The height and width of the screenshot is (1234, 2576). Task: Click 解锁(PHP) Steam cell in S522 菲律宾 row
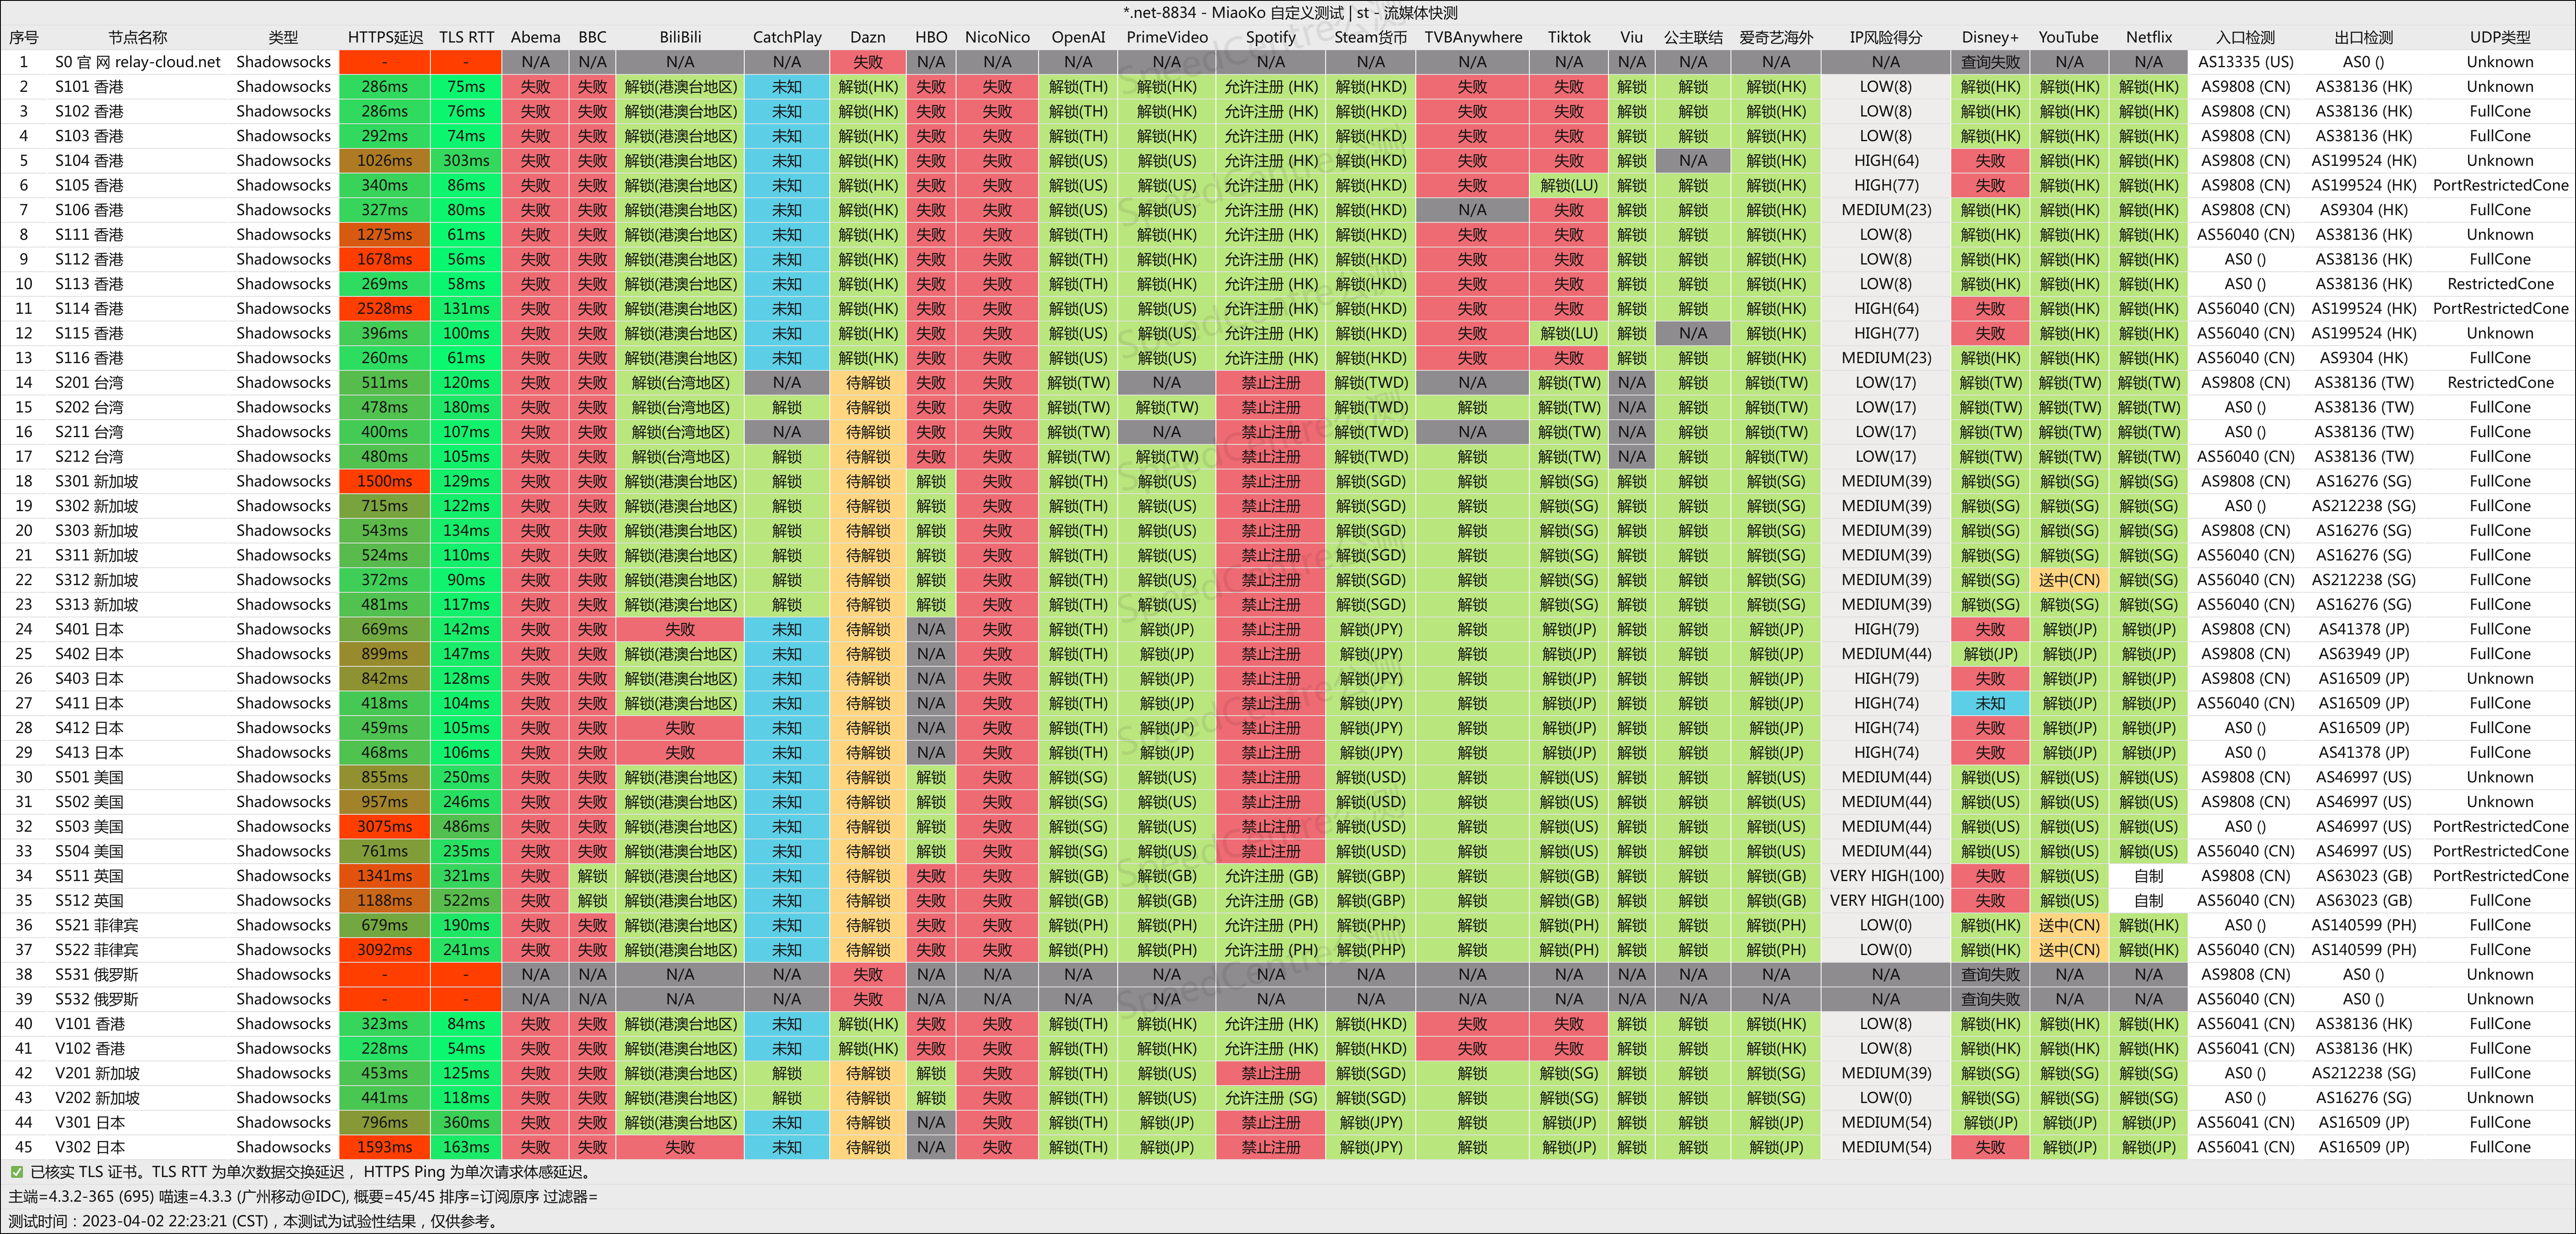tap(1371, 950)
